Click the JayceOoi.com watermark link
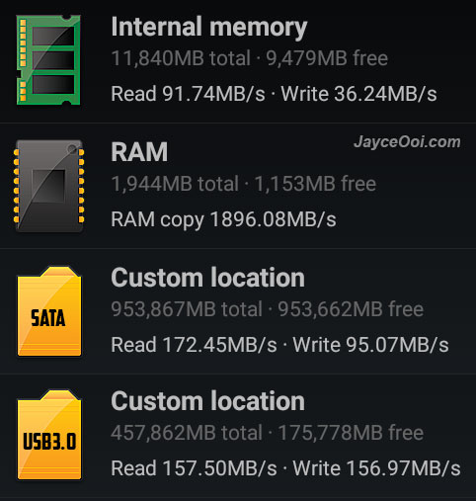The width and height of the screenshot is (476, 501). (407, 142)
